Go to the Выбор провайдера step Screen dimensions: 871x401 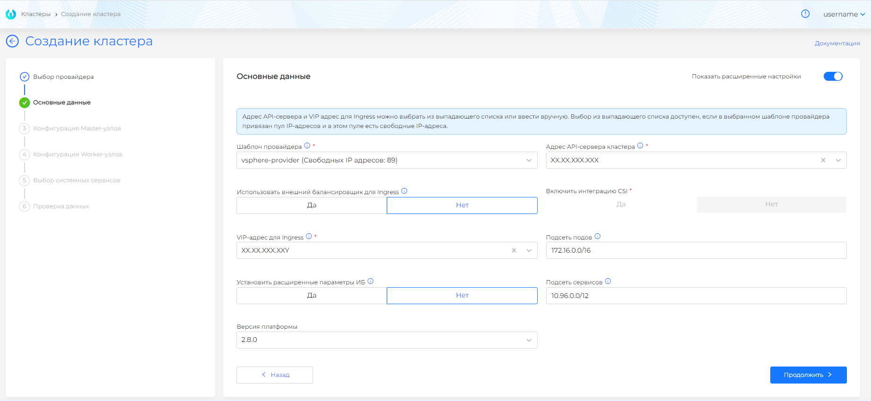pos(63,77)
